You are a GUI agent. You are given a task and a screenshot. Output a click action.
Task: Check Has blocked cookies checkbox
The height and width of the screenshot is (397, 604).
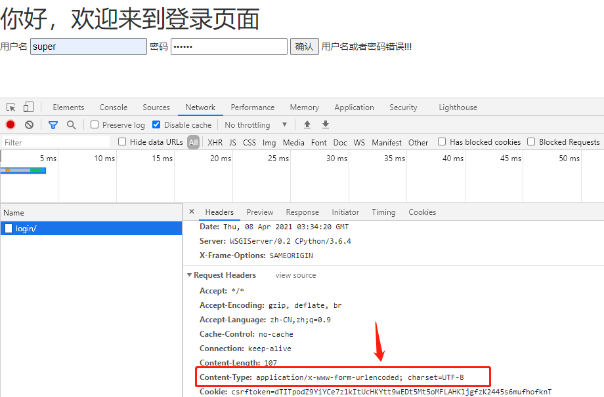tap(442, 142)
